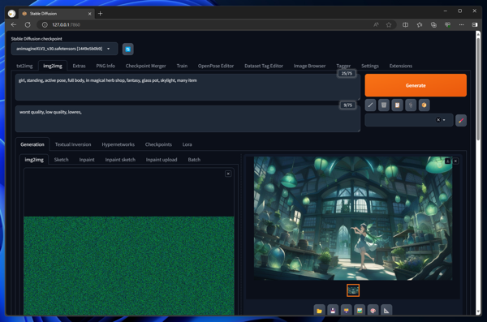487x322 pixels.
Task: Switch to the Inpaint input tab
Action: [x=87, y=160]
